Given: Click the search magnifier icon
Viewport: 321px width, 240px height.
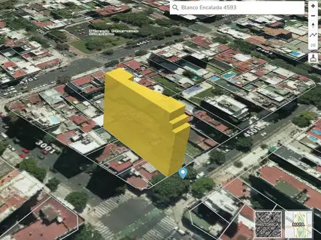Looking at the screenshot, I should point(175,7).
